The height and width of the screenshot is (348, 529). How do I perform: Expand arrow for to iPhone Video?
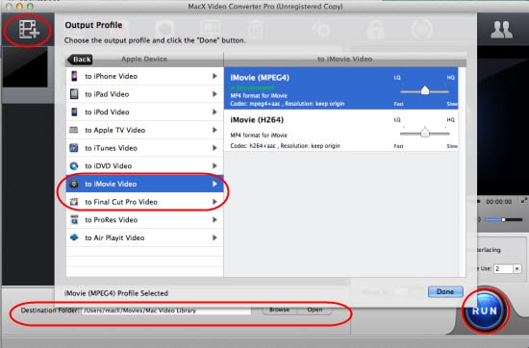[x=214, y=76]
